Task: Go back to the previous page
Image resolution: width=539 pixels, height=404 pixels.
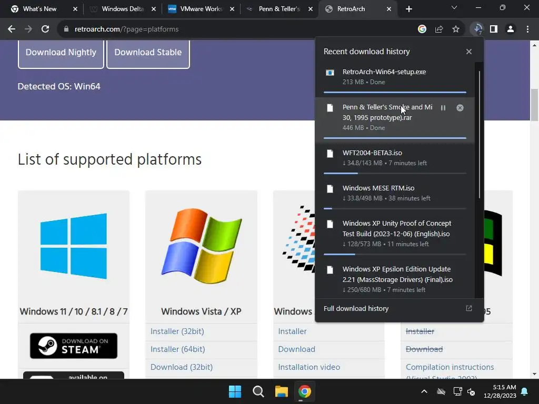Action: (x=12, y=29)
